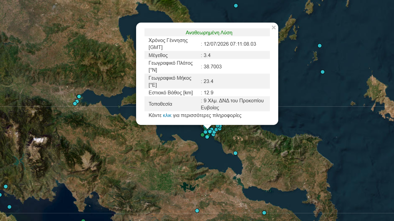Click the origin time value 12/07/2026 07:11:08.03
394x221 pixels.
[230, 44]
